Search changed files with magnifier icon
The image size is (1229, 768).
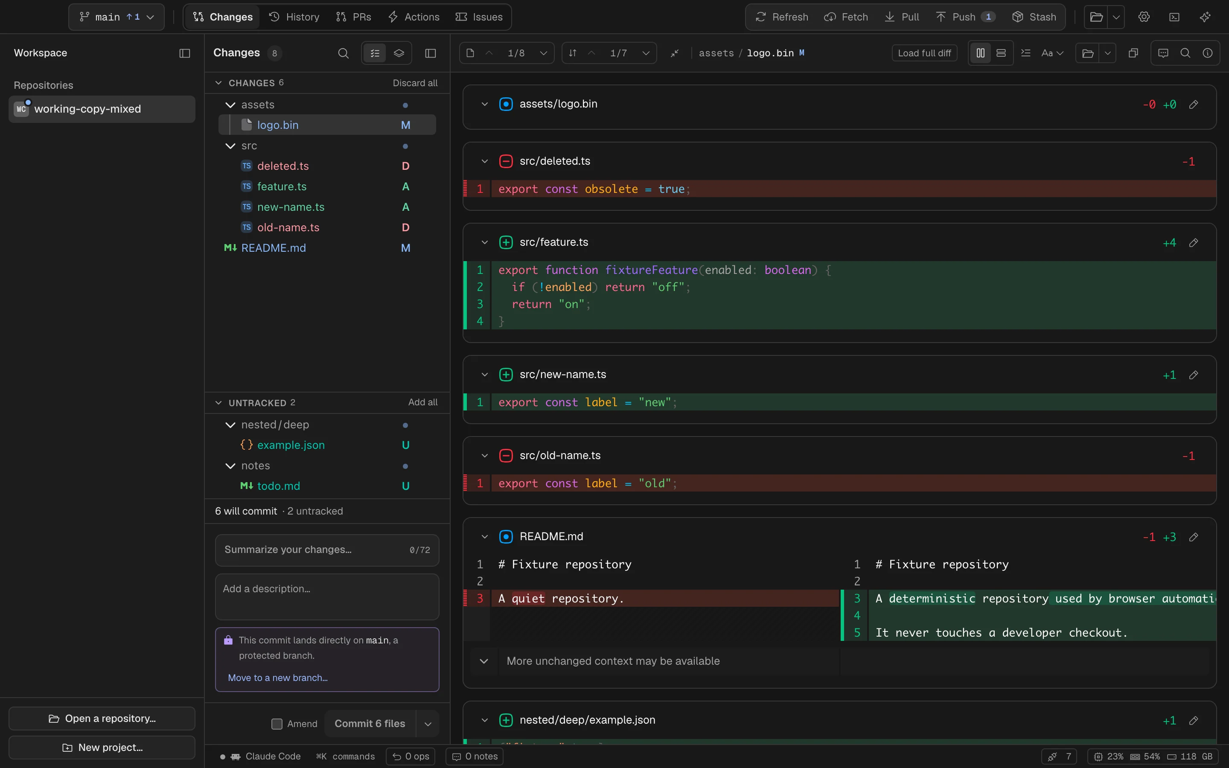343,53
